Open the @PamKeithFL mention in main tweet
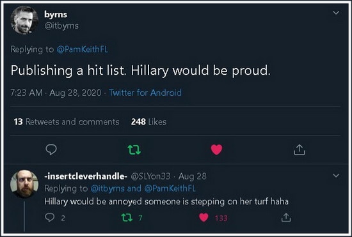This screenshot has width=352, height=237. click(82, 49)
